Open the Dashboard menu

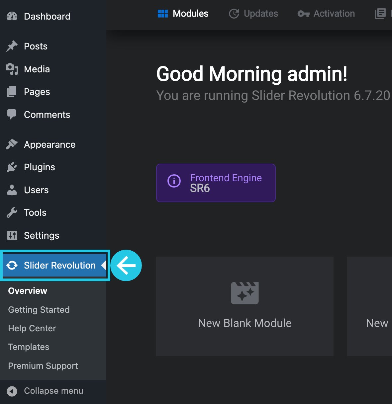click(53, 16)
